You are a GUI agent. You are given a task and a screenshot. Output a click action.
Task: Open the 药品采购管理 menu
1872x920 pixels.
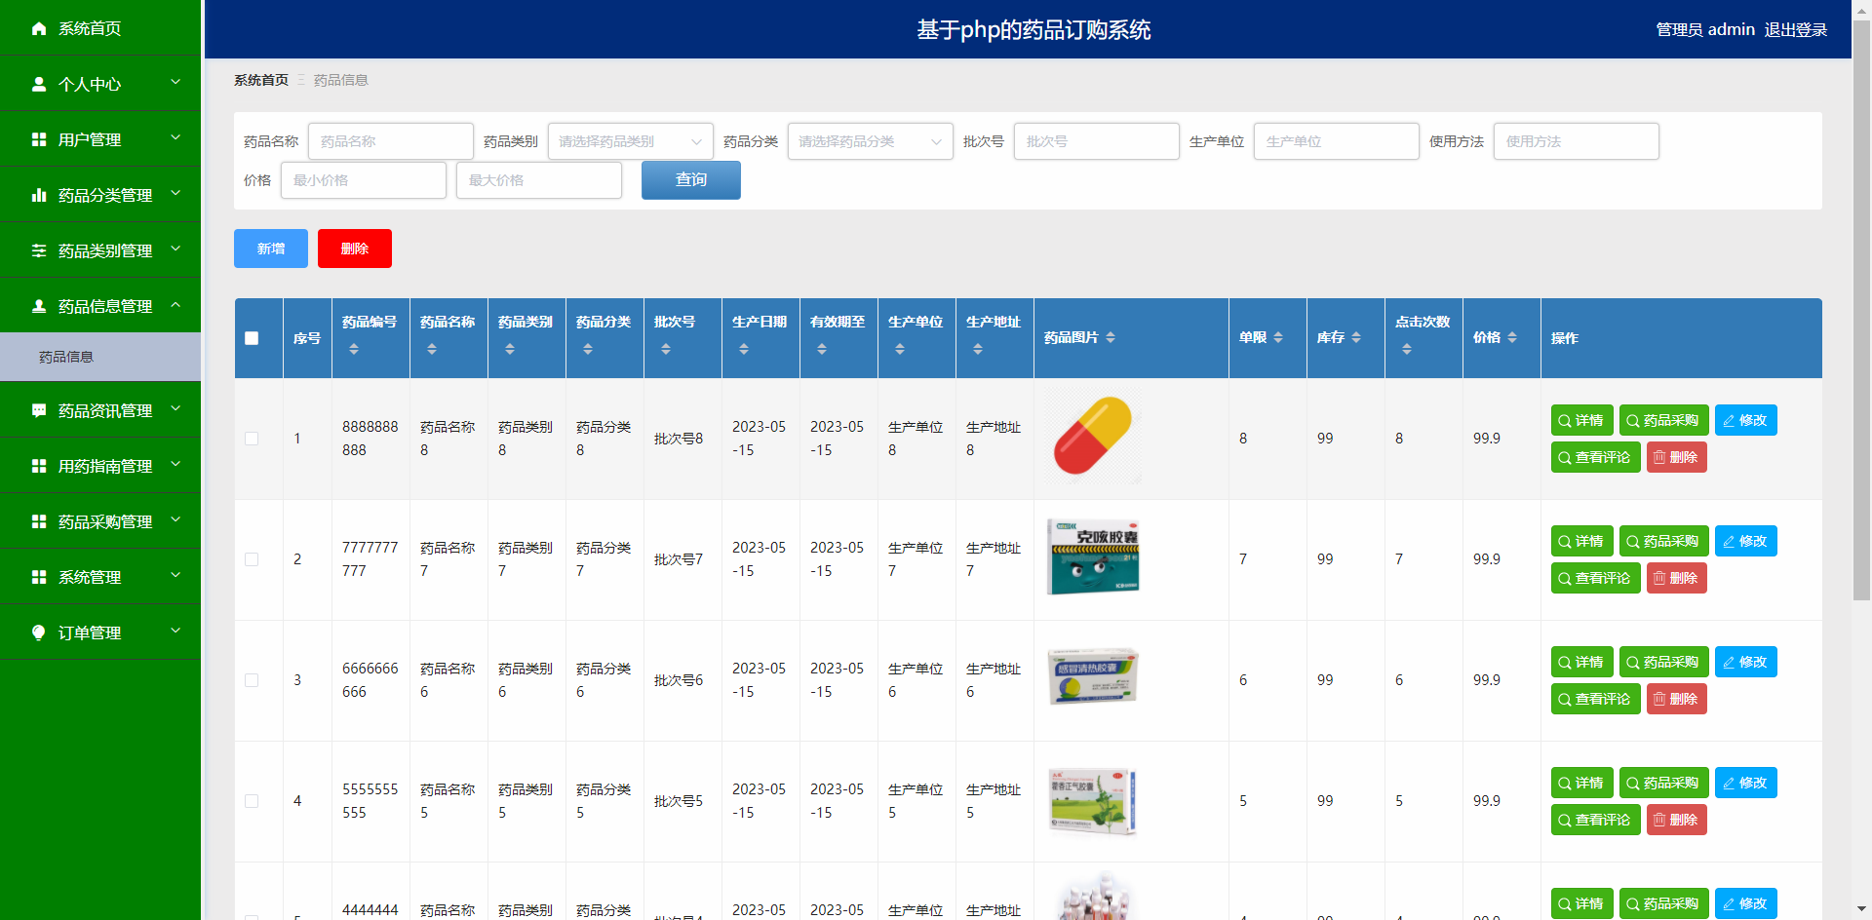click(x=100, y=521)
